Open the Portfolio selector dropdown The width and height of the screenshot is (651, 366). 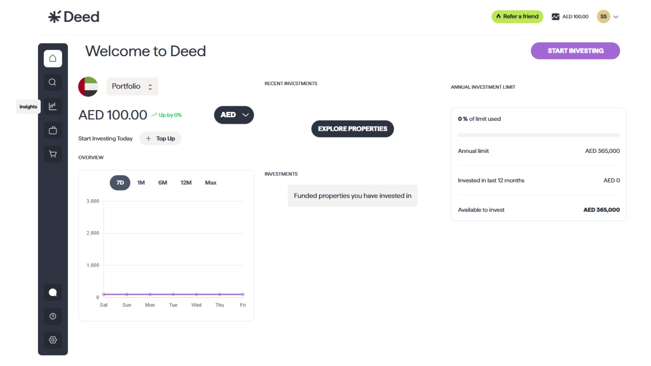click(x=132, y=87)
